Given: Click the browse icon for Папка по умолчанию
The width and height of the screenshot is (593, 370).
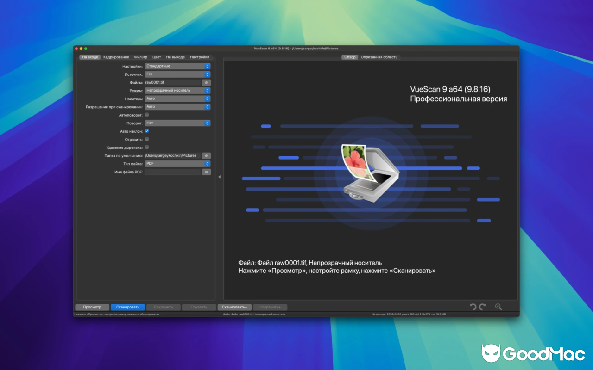Looking at the screenshot, I should tap(207, 155).
